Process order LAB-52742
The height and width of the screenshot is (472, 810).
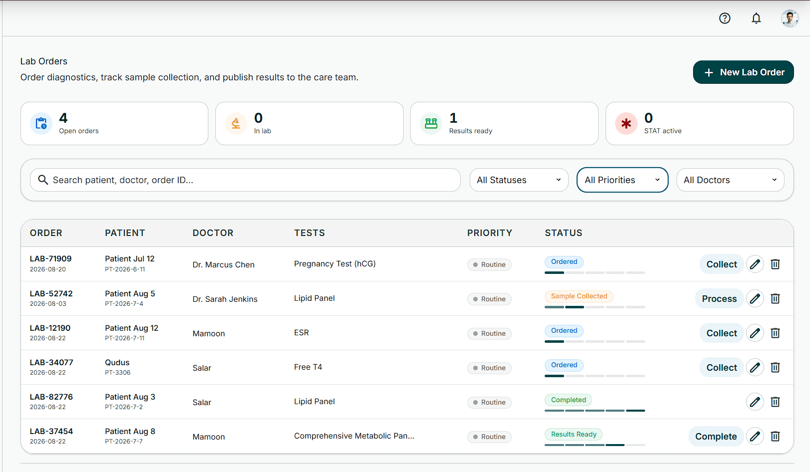point(719,298)
